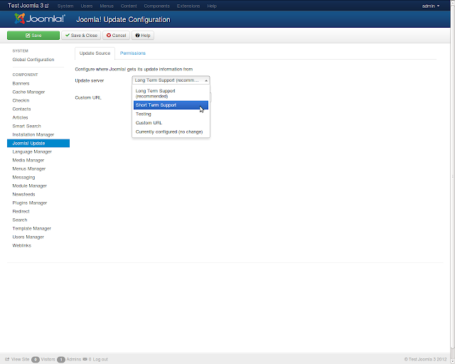Image resolution: width=455 pixels, height=364 pixels.
Task: Switch to the Update Source tab
Action: pyautogui.click(x=95, y=53)
